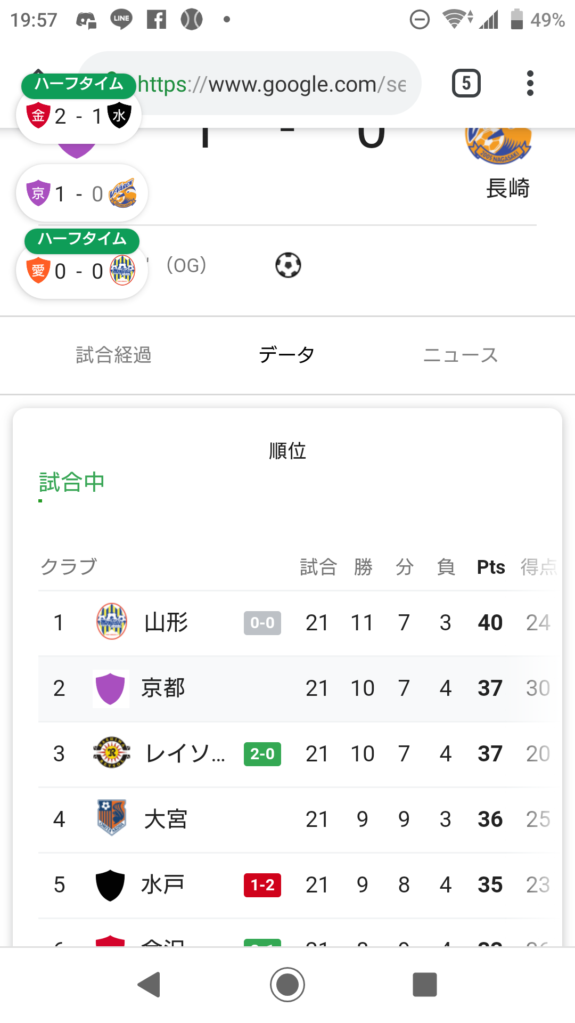The height and width of the screenshot is (1023, 575).
Task: Switch to the 試合経過 tab
Action: tap(114, 355)
